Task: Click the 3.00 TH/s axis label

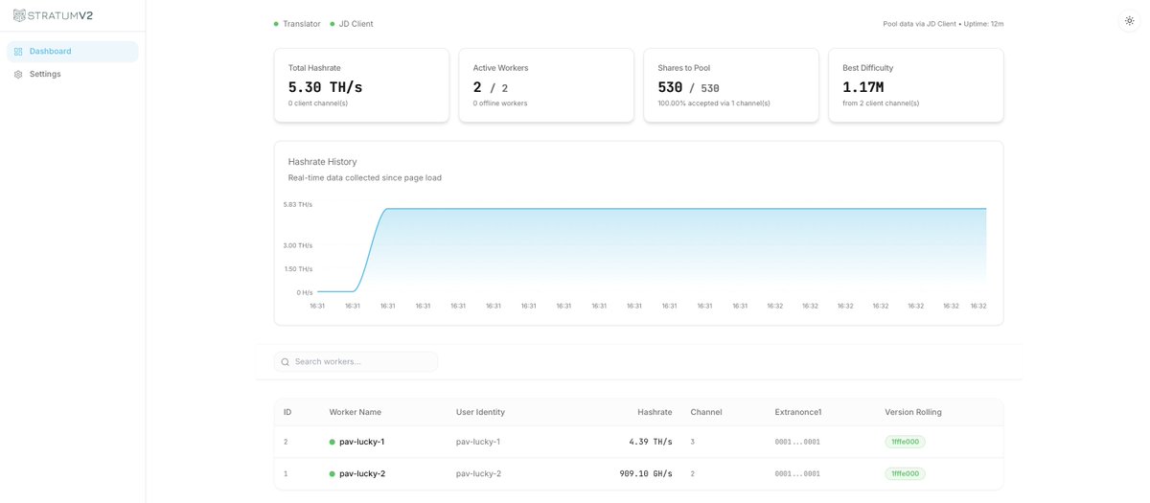Action: [x=298, y=246]
